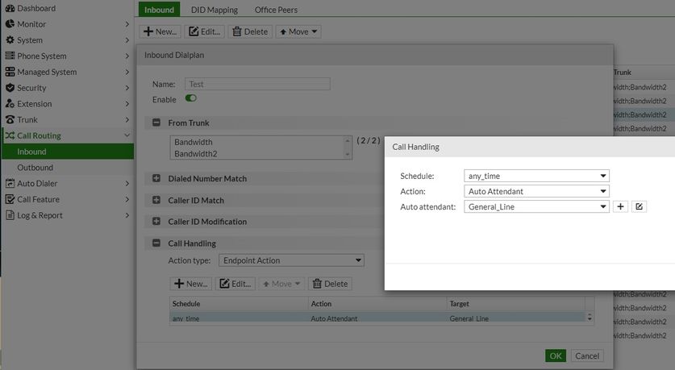Switch to the Inbound tab
The image size is (675, 370).
pyautogui.click(x=159, y=10)
